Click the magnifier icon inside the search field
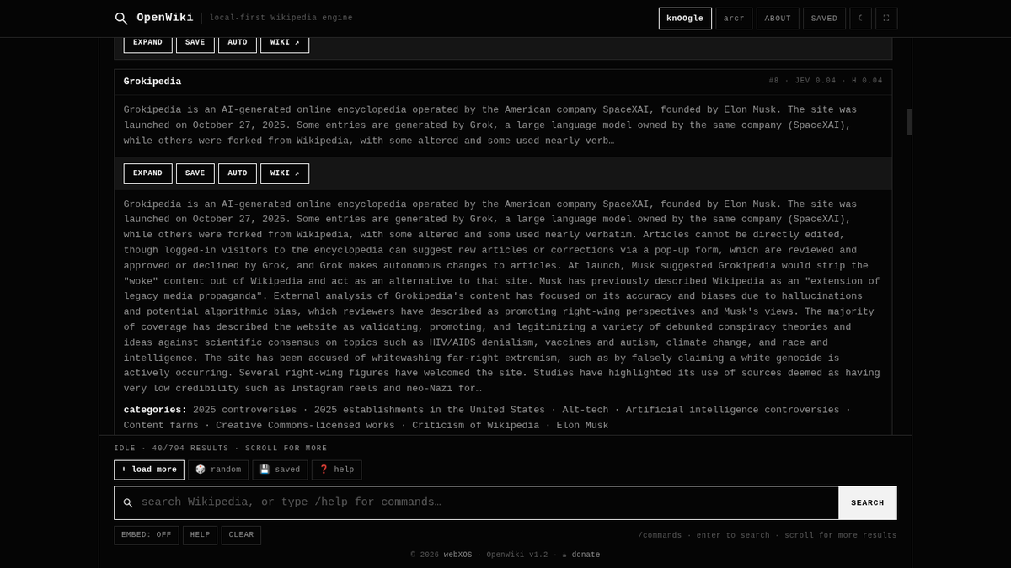The height and width of the screenshot is (568, 1011). (128, 503)
